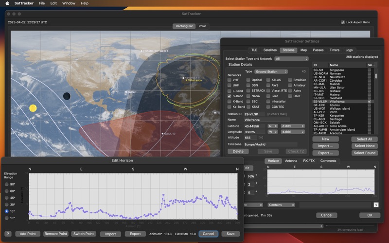The width and height of the screenshot is (389, 243).
Task: Toggle the Lock Aspect Ratio checkbox
Action: (343, 22)
